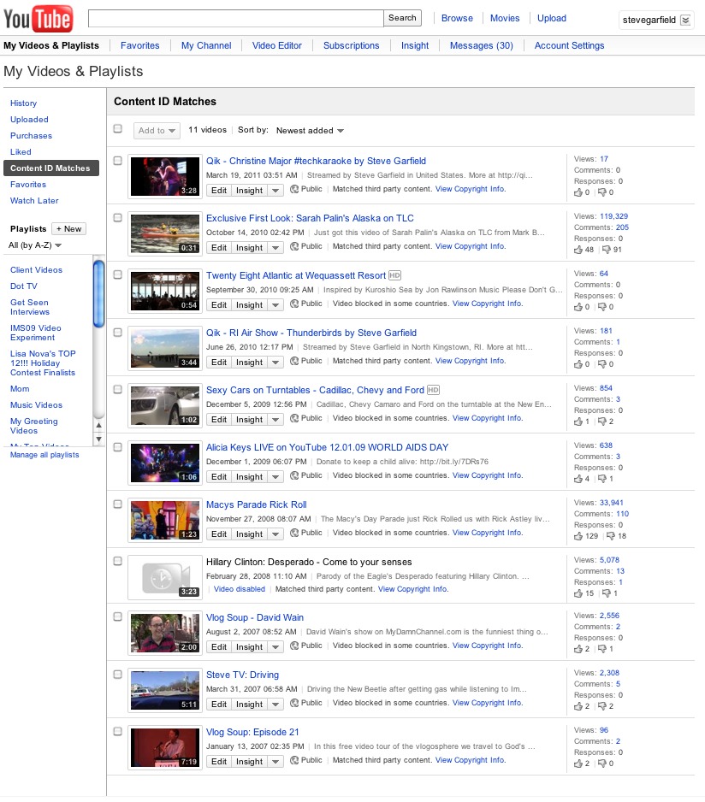
Task: Check the Sarah Palin's Alaska video checkbox
Action: pos(118,218)
